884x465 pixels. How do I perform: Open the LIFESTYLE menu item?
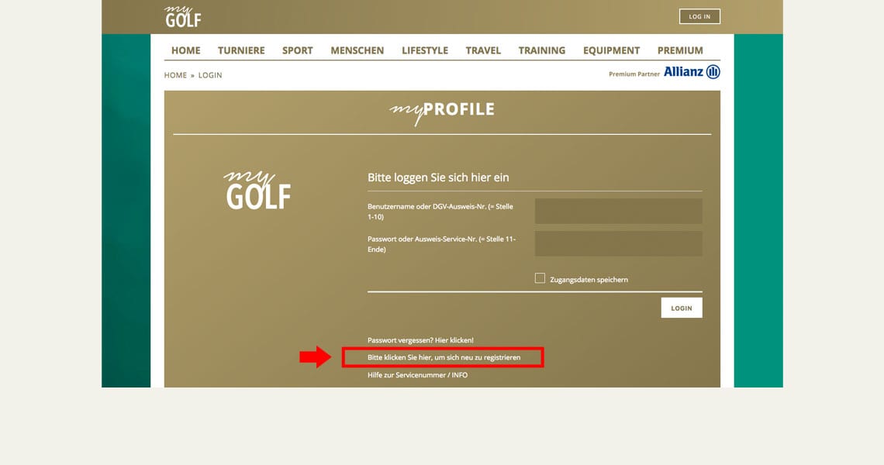(424, 50)
